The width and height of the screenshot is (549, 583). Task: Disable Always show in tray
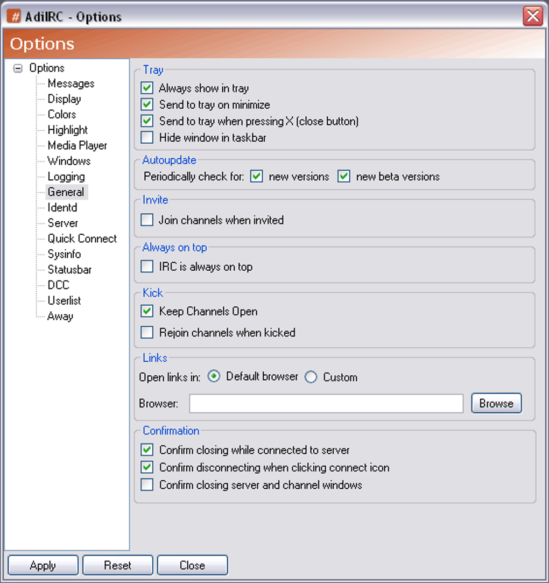[147, 88]
